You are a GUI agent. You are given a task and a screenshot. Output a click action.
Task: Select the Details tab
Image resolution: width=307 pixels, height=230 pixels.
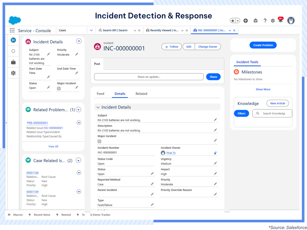coord(120,94)
